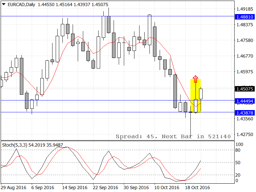Select the 1.44494 blue price label

point(245,101)
